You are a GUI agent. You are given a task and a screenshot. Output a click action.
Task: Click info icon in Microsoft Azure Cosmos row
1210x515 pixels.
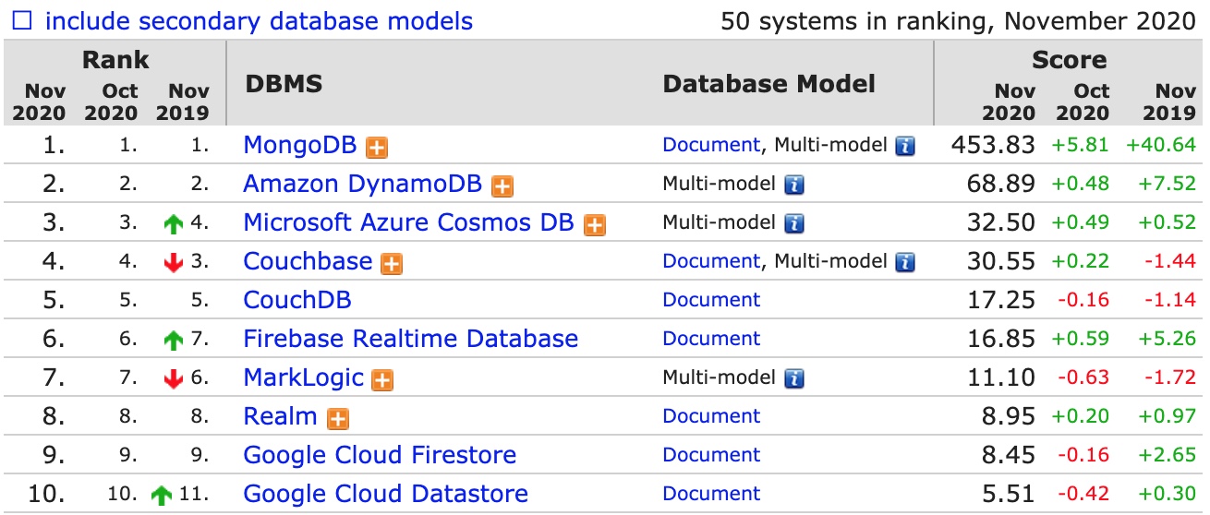[794, 223]
